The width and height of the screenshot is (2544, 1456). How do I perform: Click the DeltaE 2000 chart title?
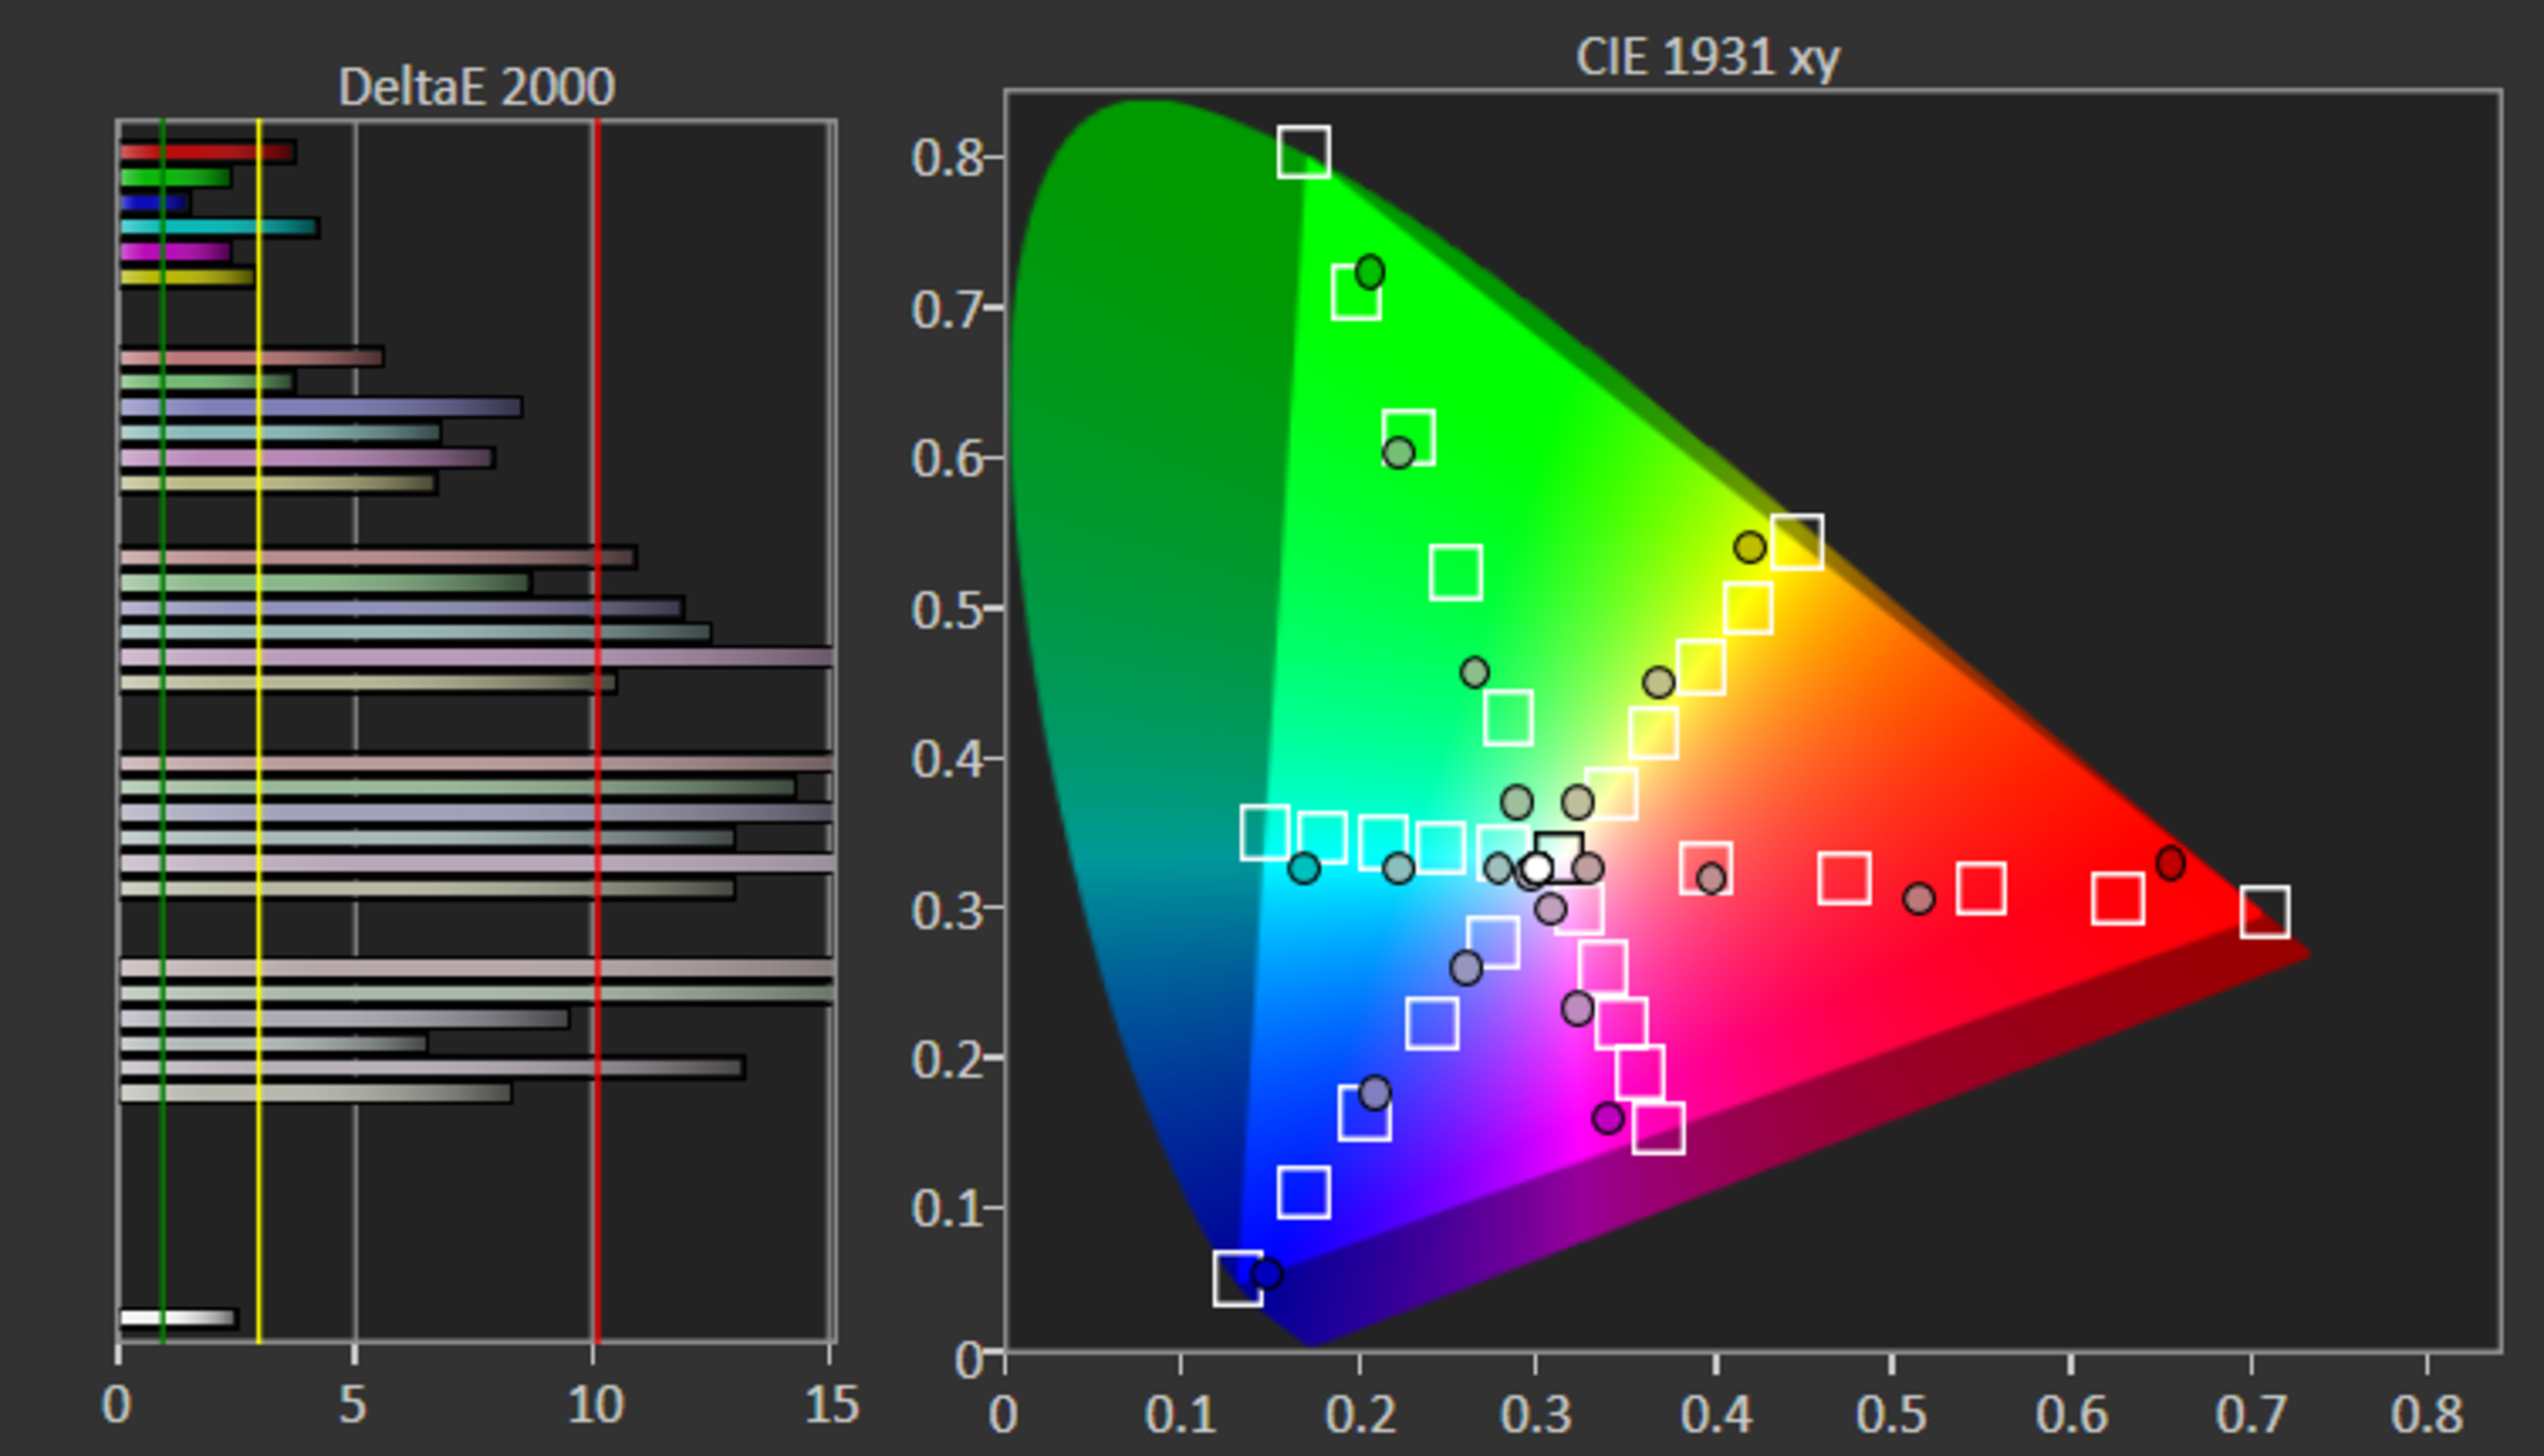point(476,87)
